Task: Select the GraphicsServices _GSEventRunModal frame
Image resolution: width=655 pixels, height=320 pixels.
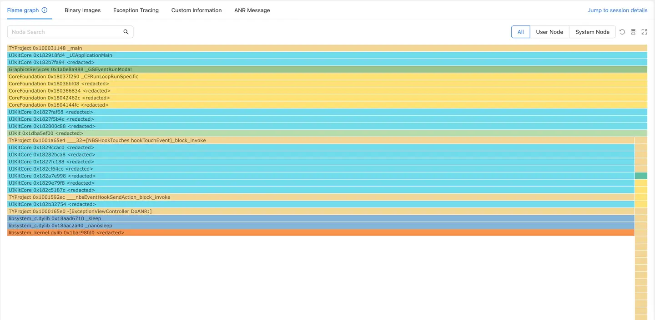Action: (318, 69)
